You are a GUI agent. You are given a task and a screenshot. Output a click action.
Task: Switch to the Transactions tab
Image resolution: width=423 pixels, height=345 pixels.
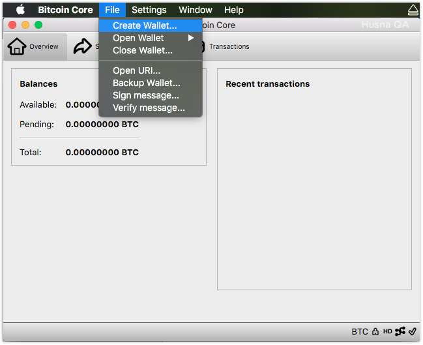(229, 46)
